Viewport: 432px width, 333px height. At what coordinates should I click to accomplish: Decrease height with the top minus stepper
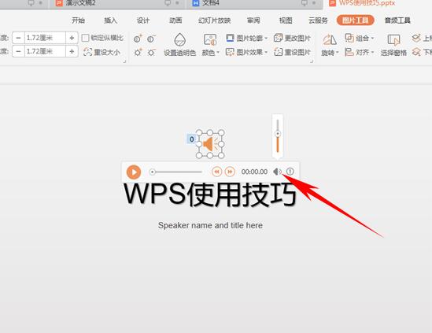point(18,38)
